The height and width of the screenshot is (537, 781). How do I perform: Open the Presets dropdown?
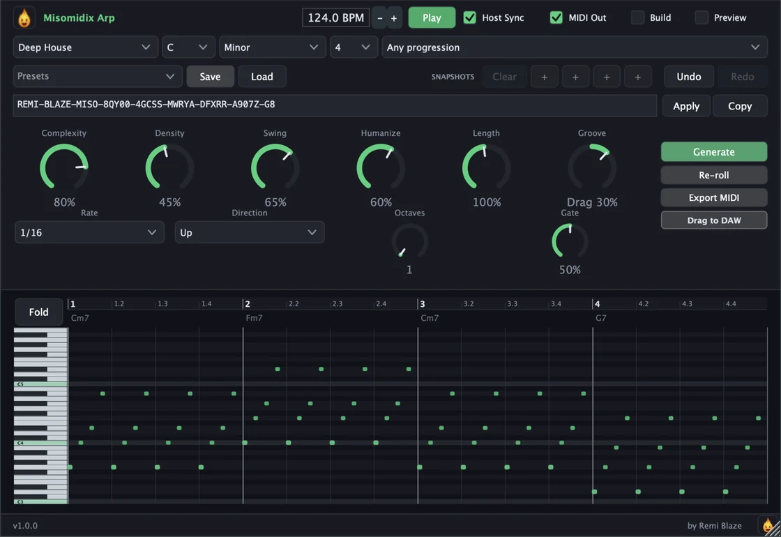point(98,76)
